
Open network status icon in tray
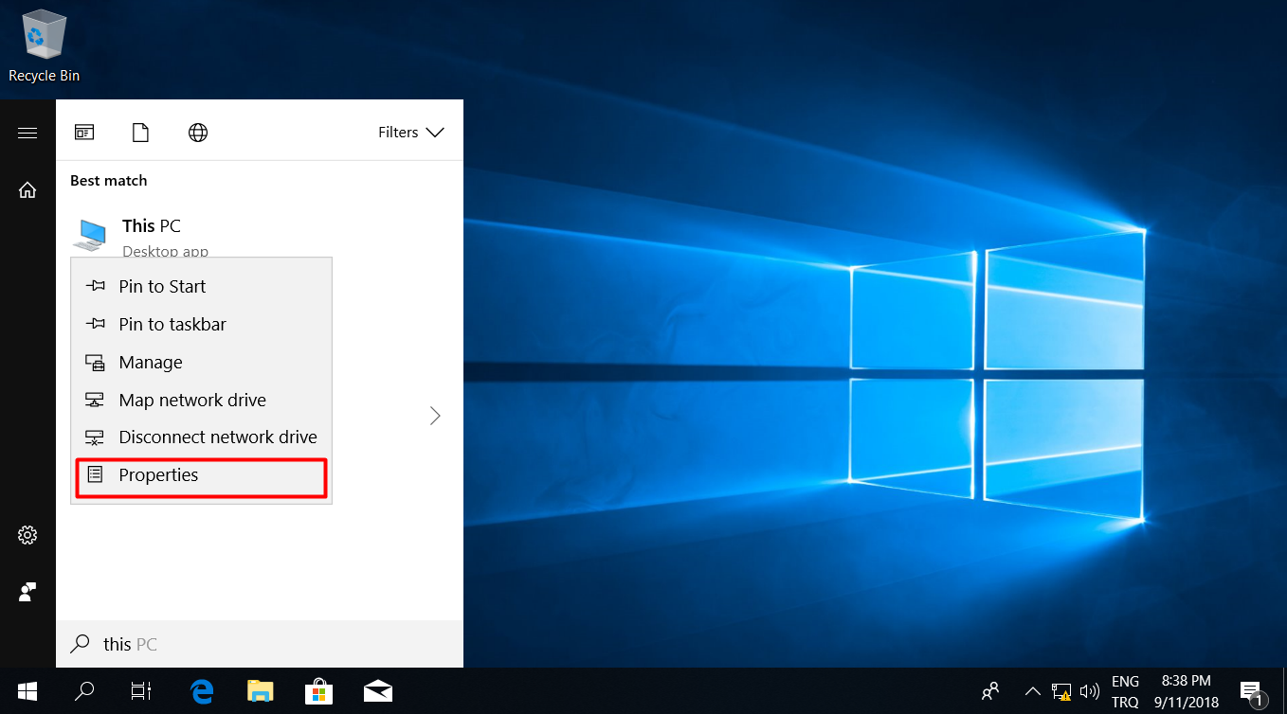[x=1061, y=691]
